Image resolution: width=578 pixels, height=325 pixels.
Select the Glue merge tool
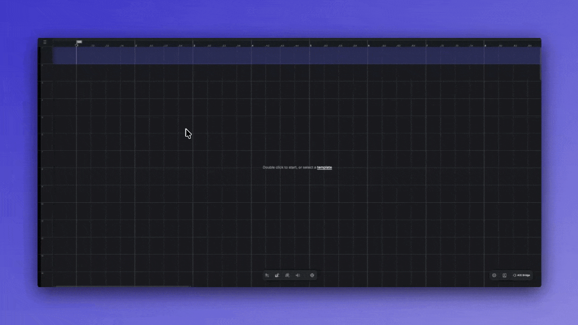coord(298,275)
